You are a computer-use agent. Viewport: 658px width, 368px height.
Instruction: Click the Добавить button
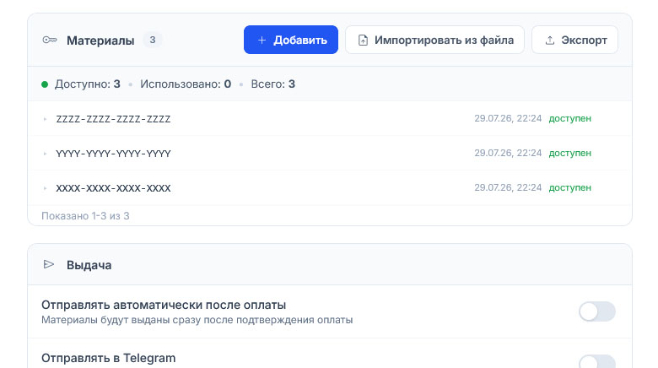click(x=291, y=40)
